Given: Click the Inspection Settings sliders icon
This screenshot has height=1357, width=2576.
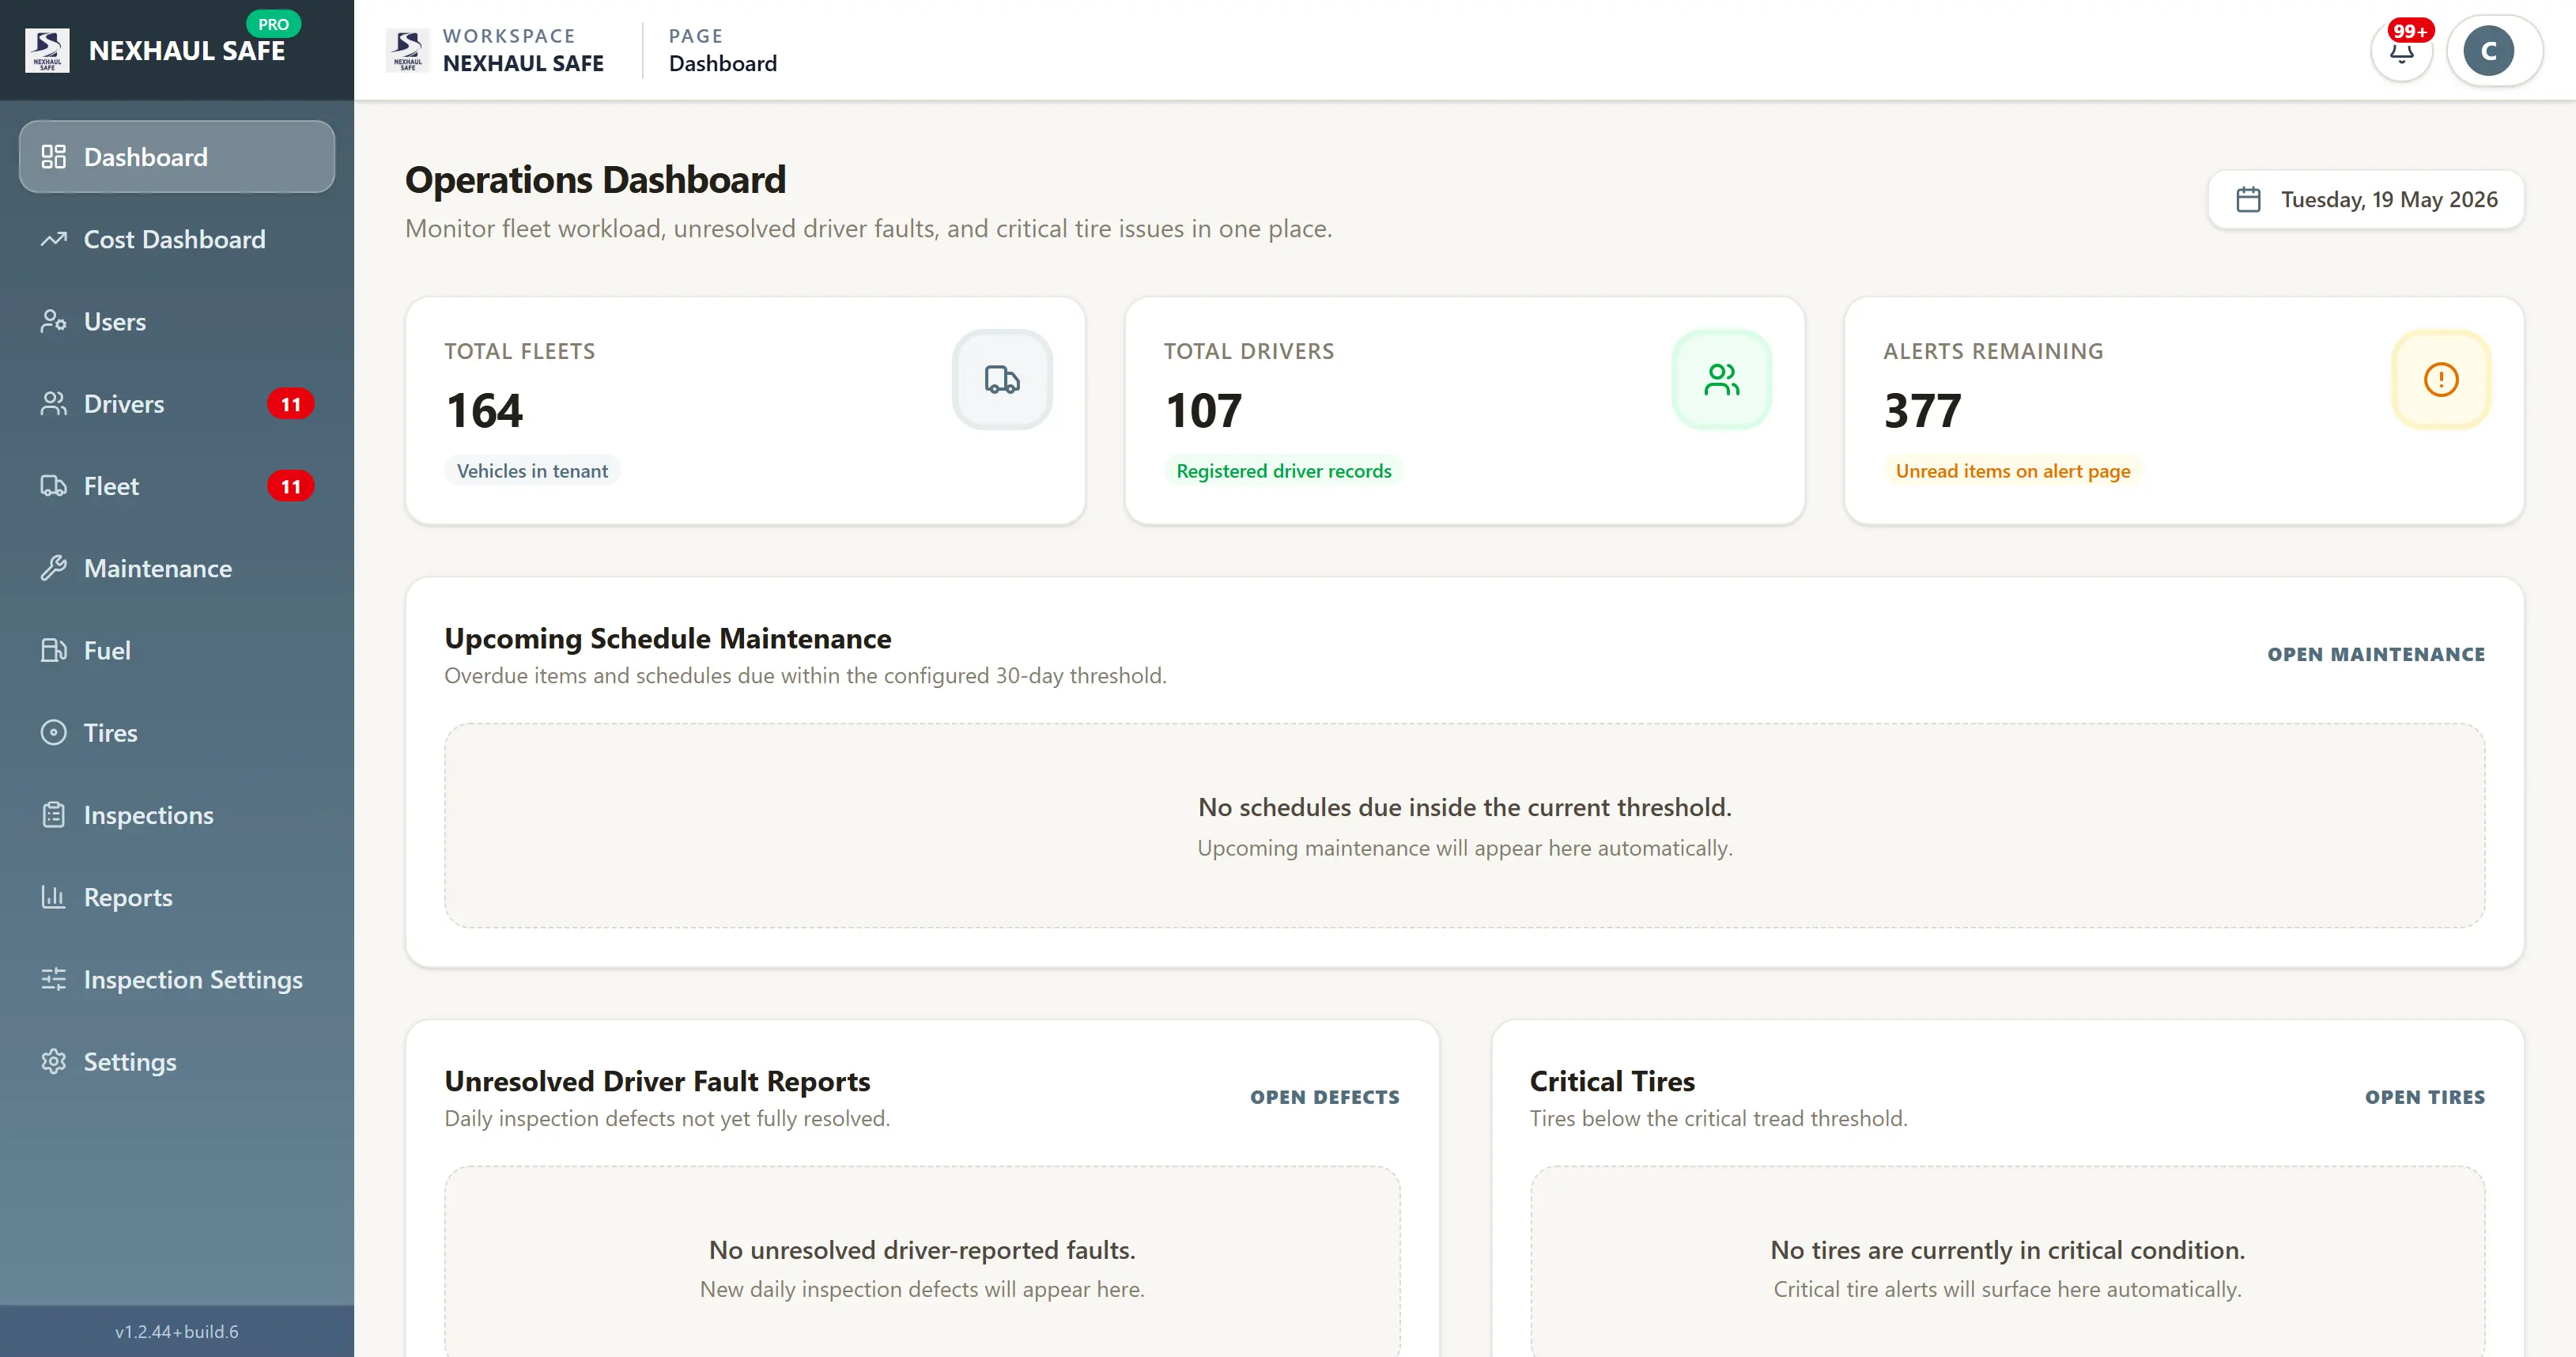Looking at the screenshot, I should 53,979.
